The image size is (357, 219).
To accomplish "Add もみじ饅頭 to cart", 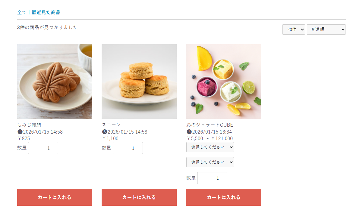I will point(55,197).
